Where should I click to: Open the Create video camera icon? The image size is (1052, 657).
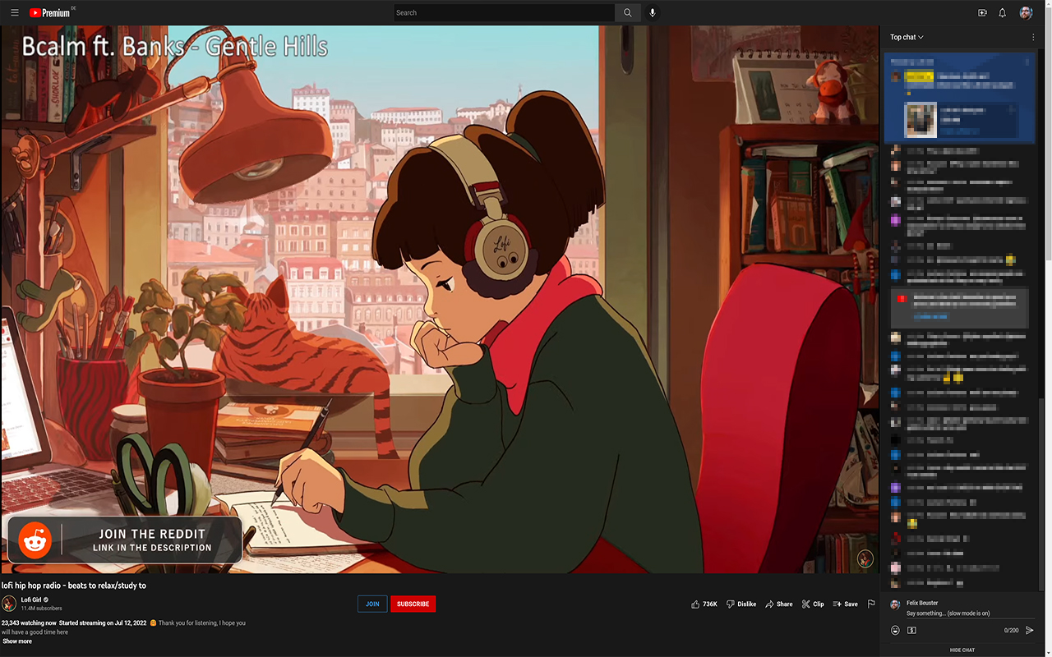click(x=982, y=13)
